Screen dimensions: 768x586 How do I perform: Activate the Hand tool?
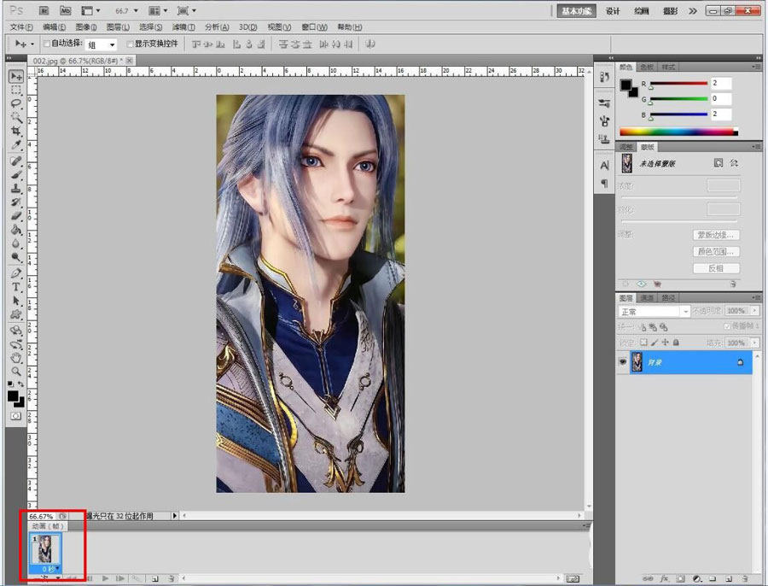[15, 357]
